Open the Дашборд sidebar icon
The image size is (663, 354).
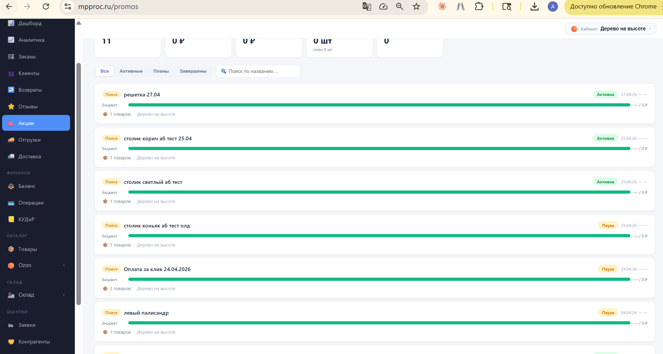(x=11, y=23)
